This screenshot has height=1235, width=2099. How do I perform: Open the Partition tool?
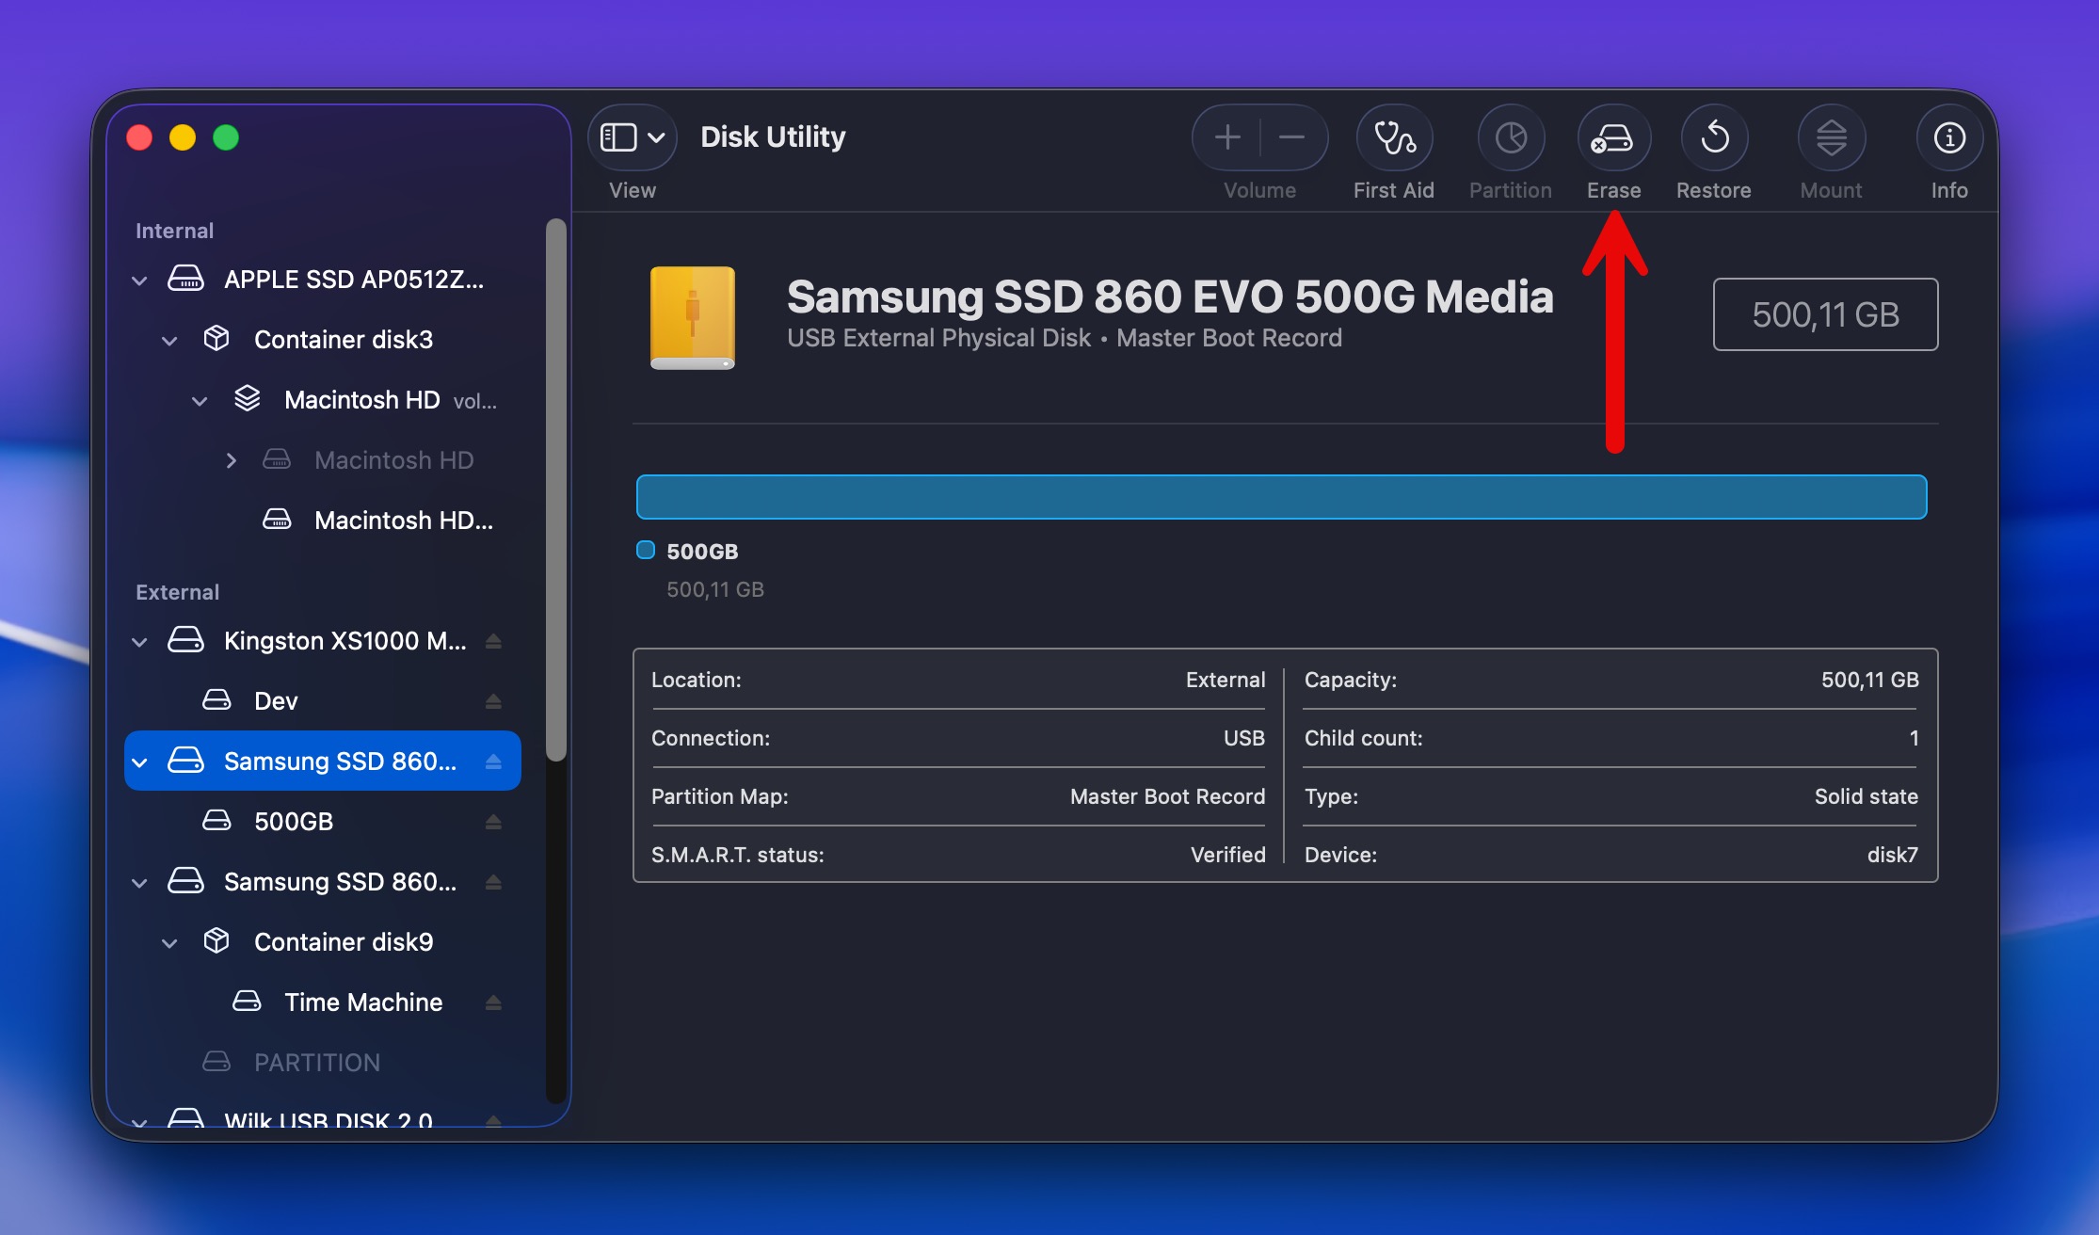tap(1510, 137)
